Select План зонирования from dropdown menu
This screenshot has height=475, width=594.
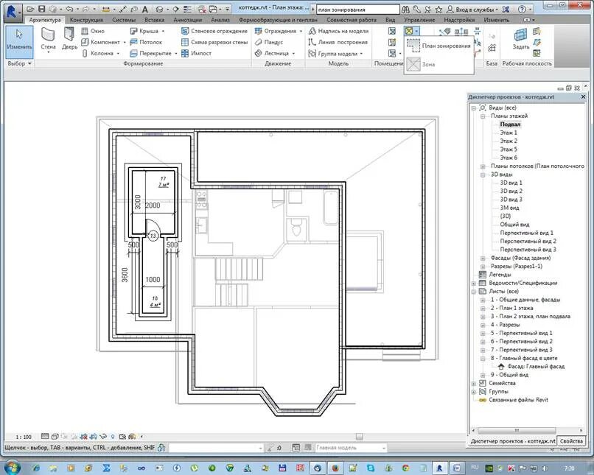tap(438, 46)
